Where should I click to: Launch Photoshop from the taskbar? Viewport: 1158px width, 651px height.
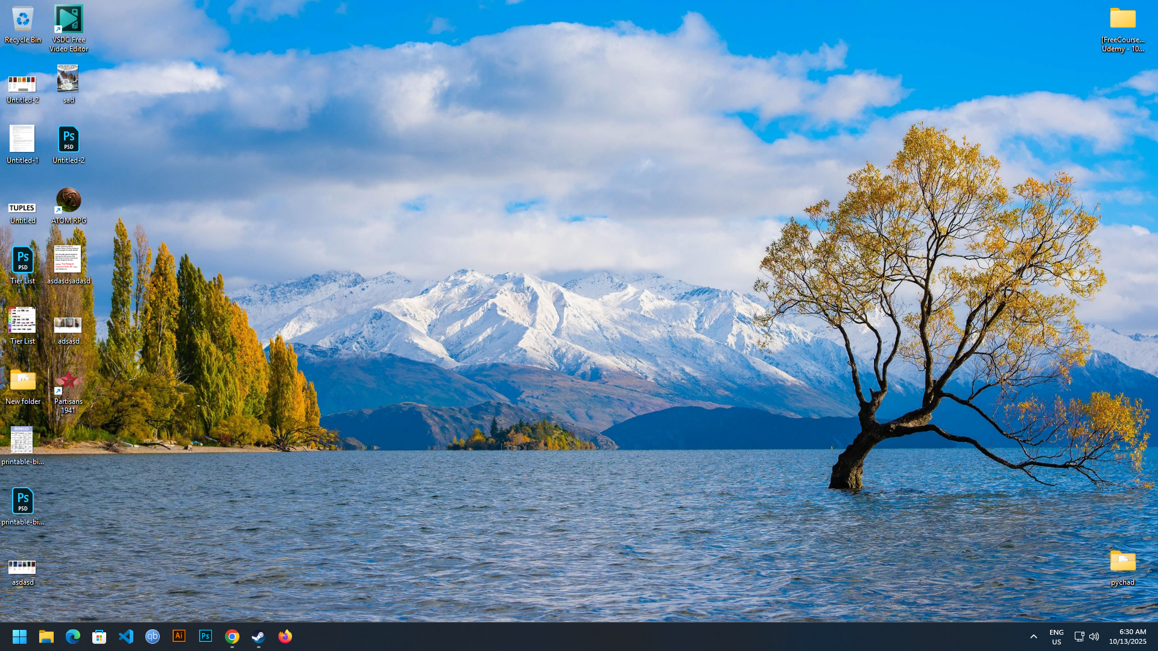click(206, 636)
